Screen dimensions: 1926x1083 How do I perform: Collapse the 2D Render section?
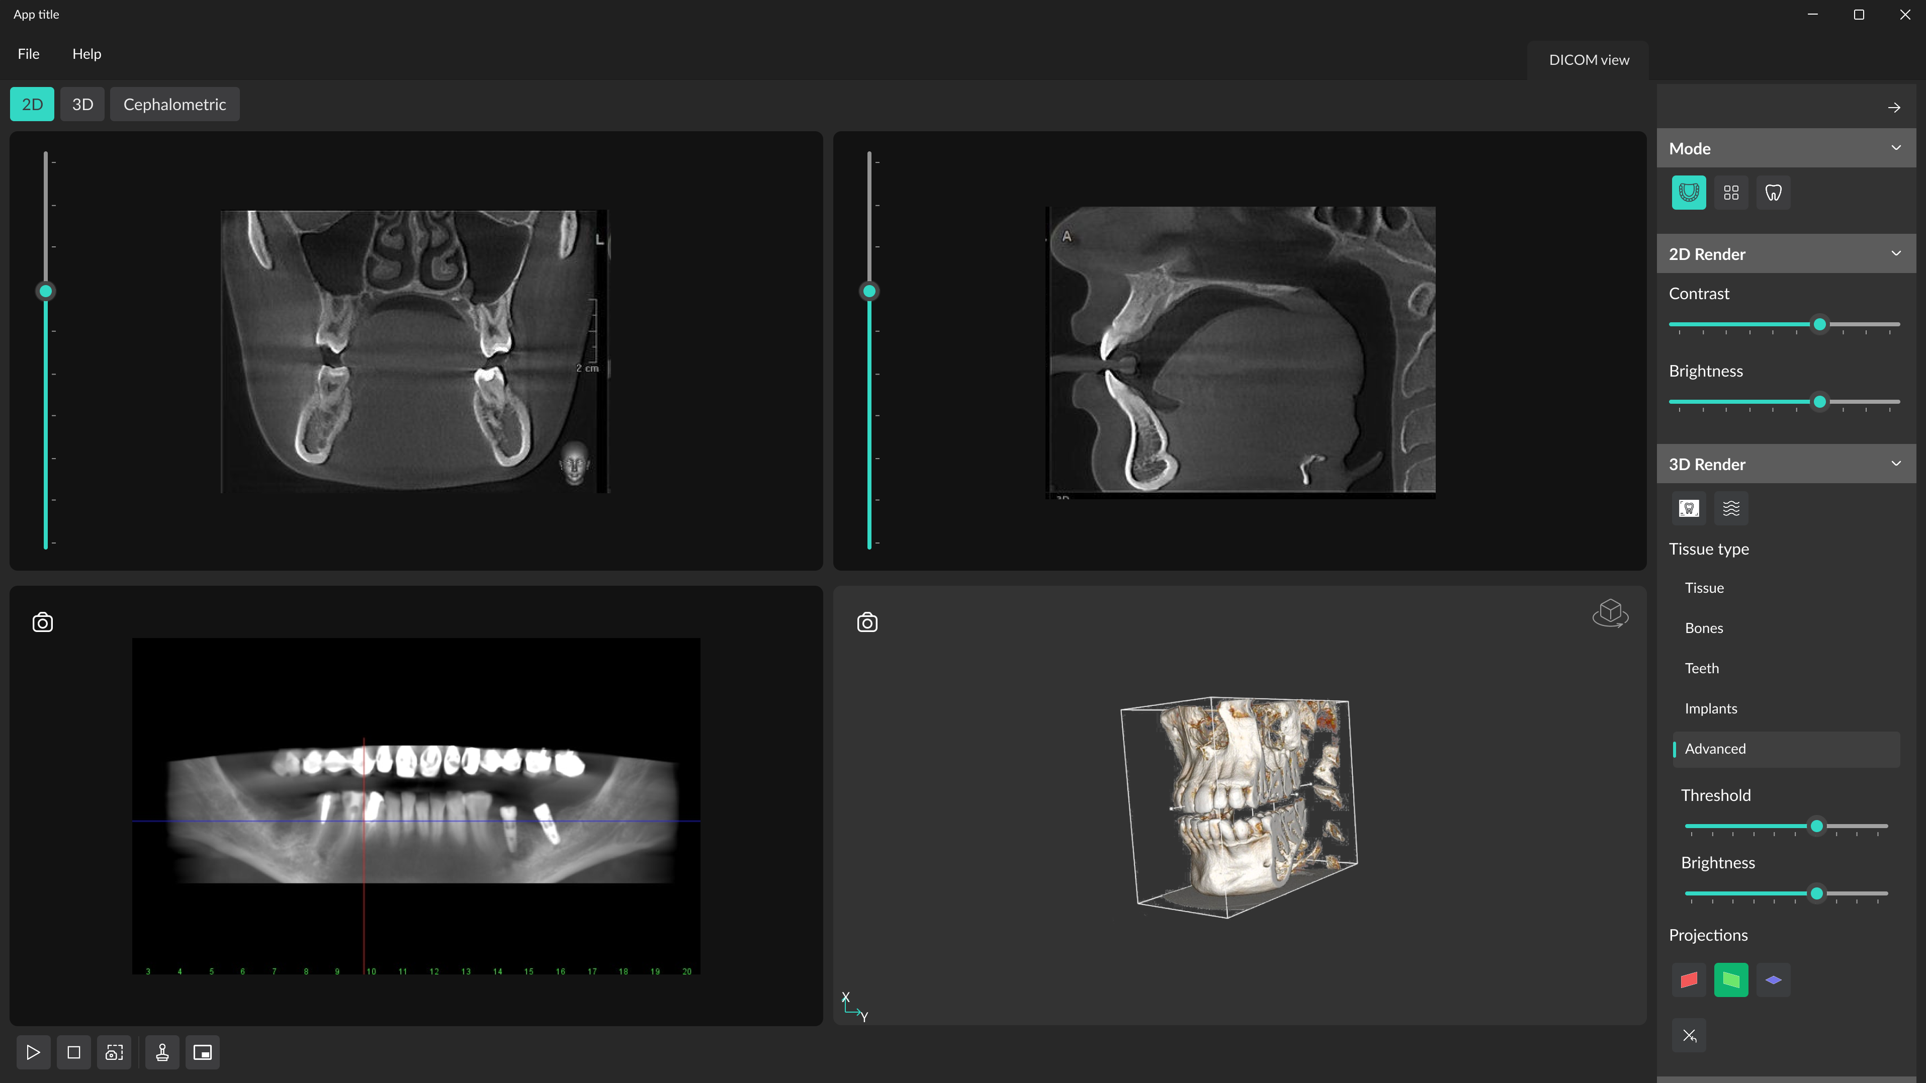(1895, 253)
